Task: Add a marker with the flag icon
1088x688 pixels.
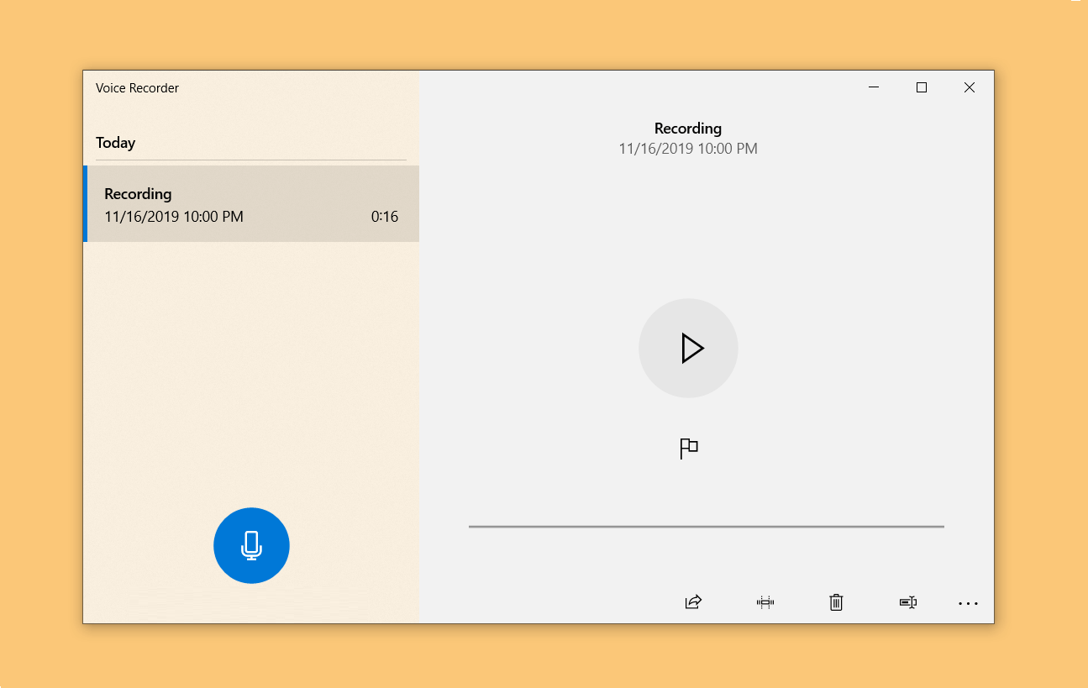Action: click(688, 449)
